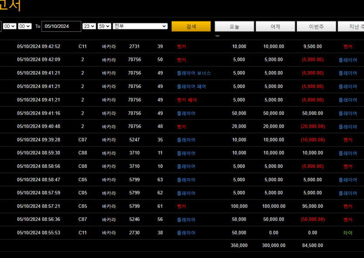Screen dimensions: 364x258
Task: Click 플레이어 bet in the 08:55:53 row
Action: pos(186,233)
